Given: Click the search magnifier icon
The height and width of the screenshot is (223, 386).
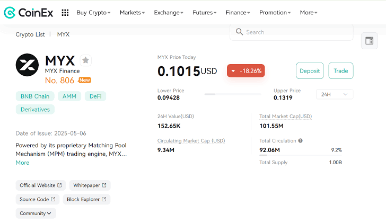Looking at the screenshot, I should pos(239,32).
